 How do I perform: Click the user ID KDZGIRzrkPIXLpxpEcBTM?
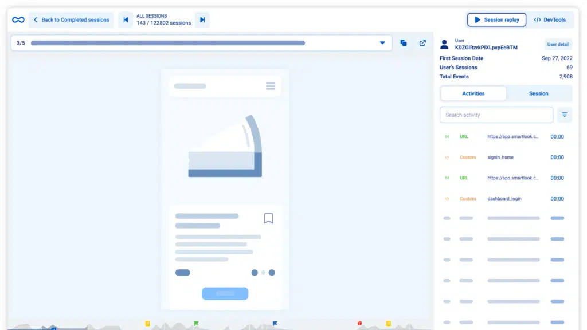[486, 48]
